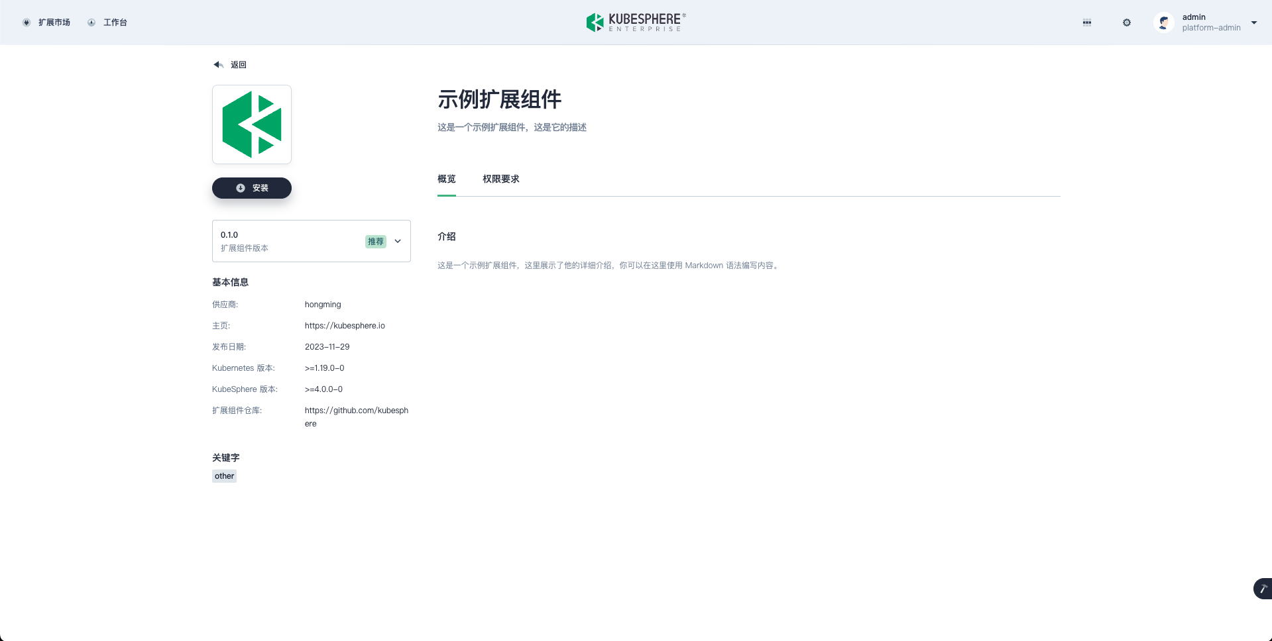The width and height of the screenshot is (1272, 641).
Task: Open the admin account dropdown arrow
Action: click(x=1254, y=22)
